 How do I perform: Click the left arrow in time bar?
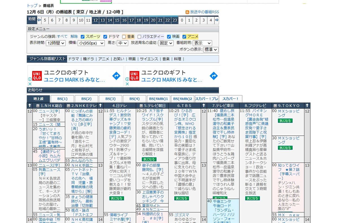39,20
